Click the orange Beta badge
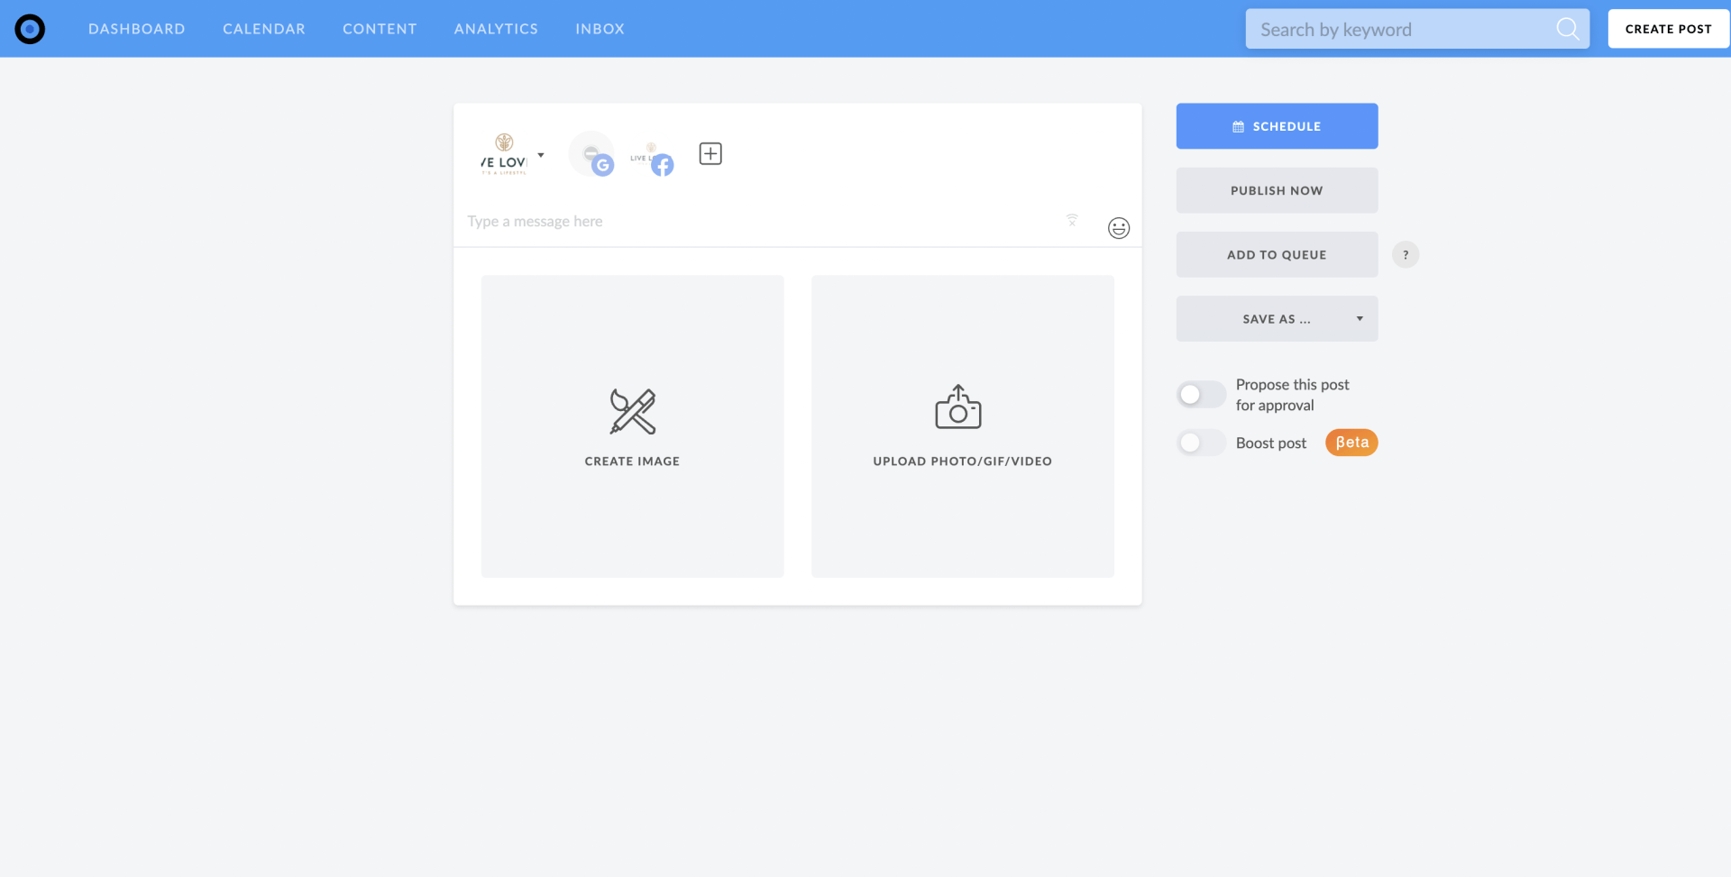Screen dimensions: 1731x877 coord(1351,443)
